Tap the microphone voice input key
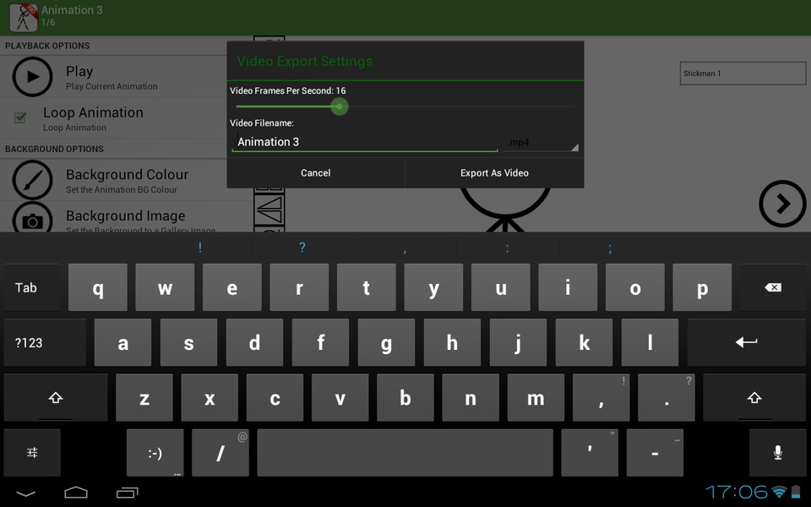811x507 pixels. pos(777,453)
